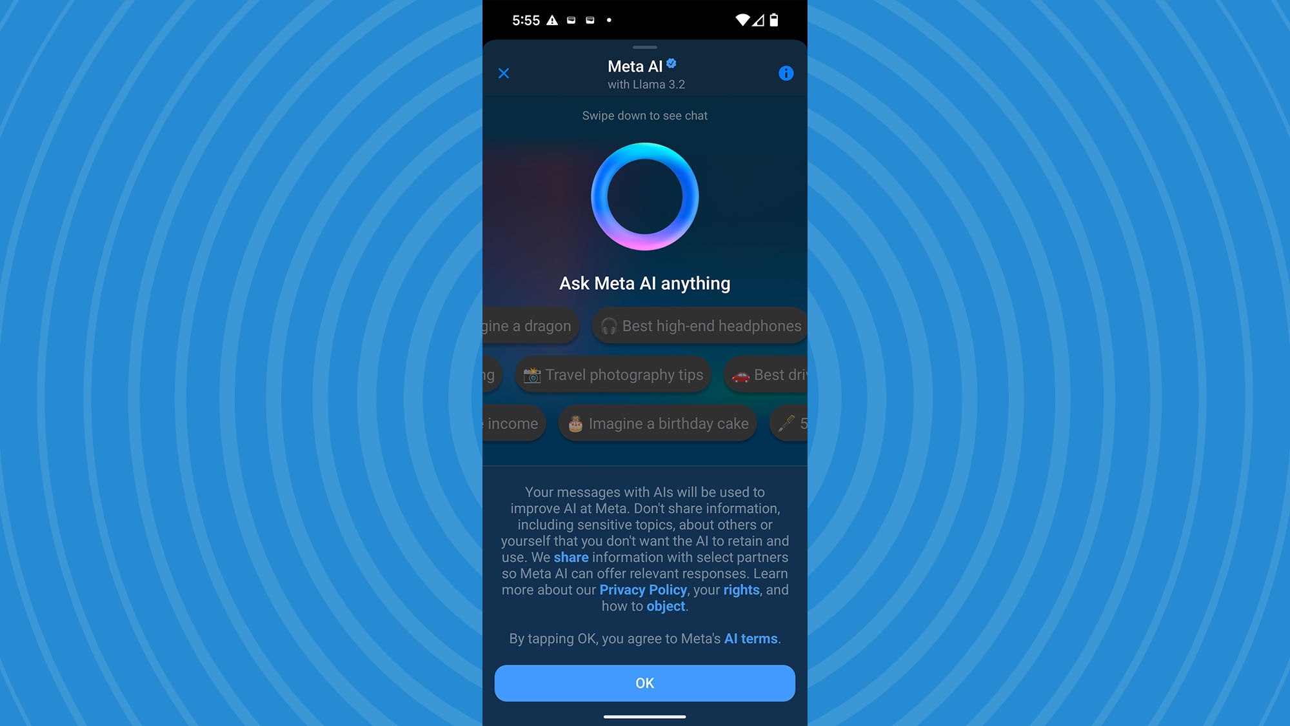This screenshot has height=726, width=1290.
Task: Tap the AI terms hyperlink
Action: point(750,638)
